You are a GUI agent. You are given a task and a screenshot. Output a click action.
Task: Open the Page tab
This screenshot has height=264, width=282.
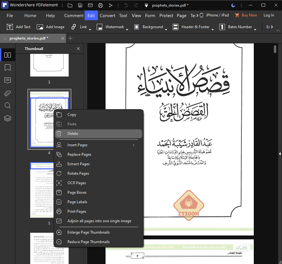pos(181,16)
